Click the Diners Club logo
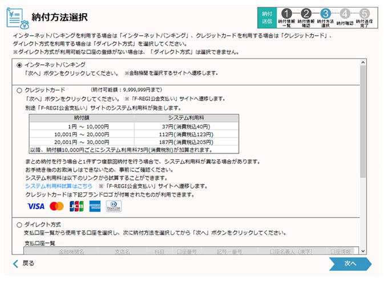 pyautogui.click(x=114, y=206)
